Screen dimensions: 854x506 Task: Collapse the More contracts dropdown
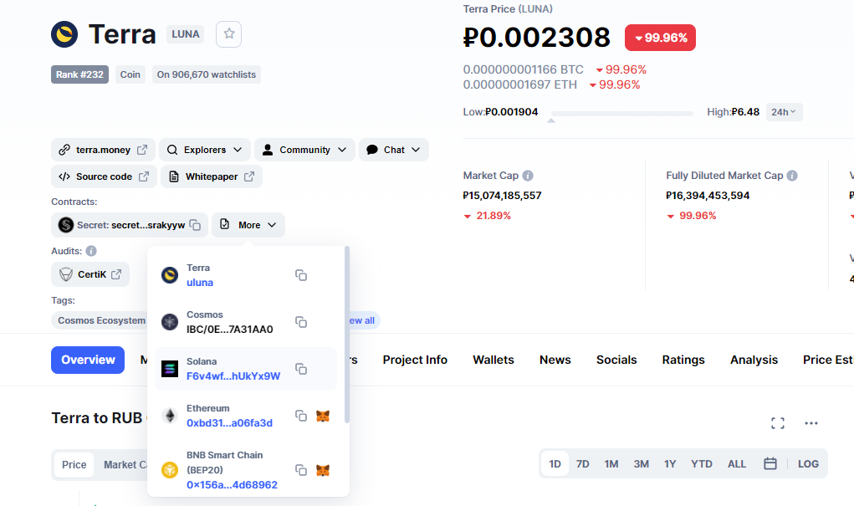(248, 225)
